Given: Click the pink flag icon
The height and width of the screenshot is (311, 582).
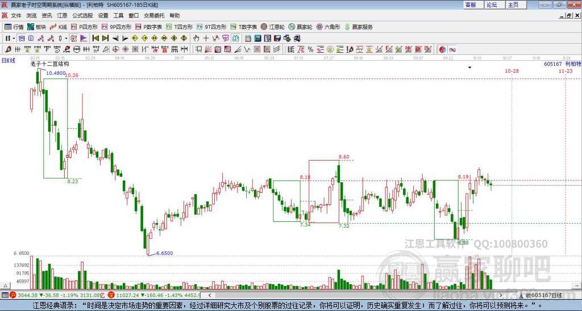Looking at the screenshot, I should tap(84, 38).
